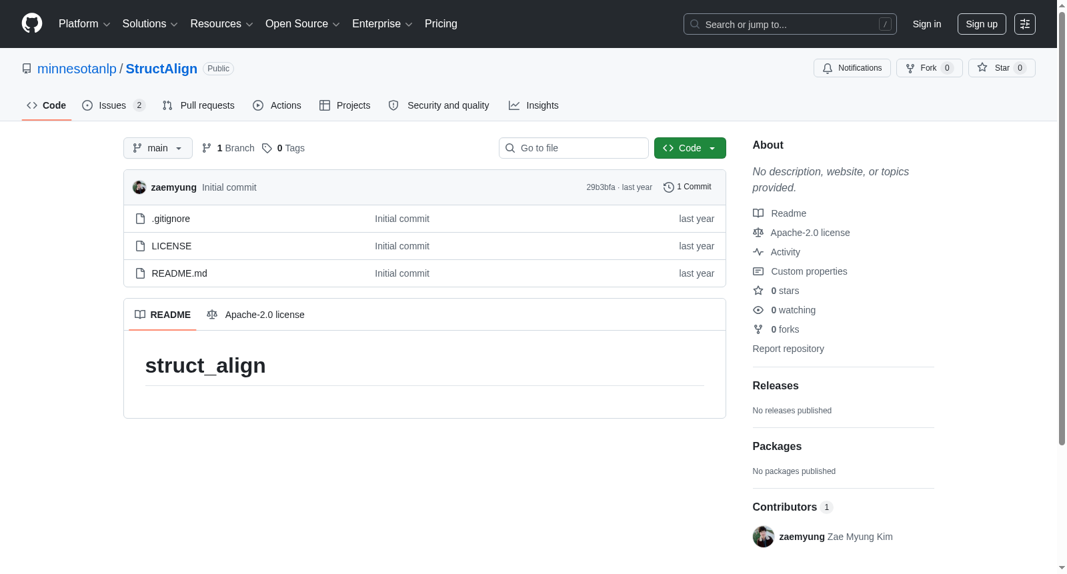1067x574 pixels.
Task: Open zaemyung Zae Myung Kim contributor profile
Action: pos(836,537)
